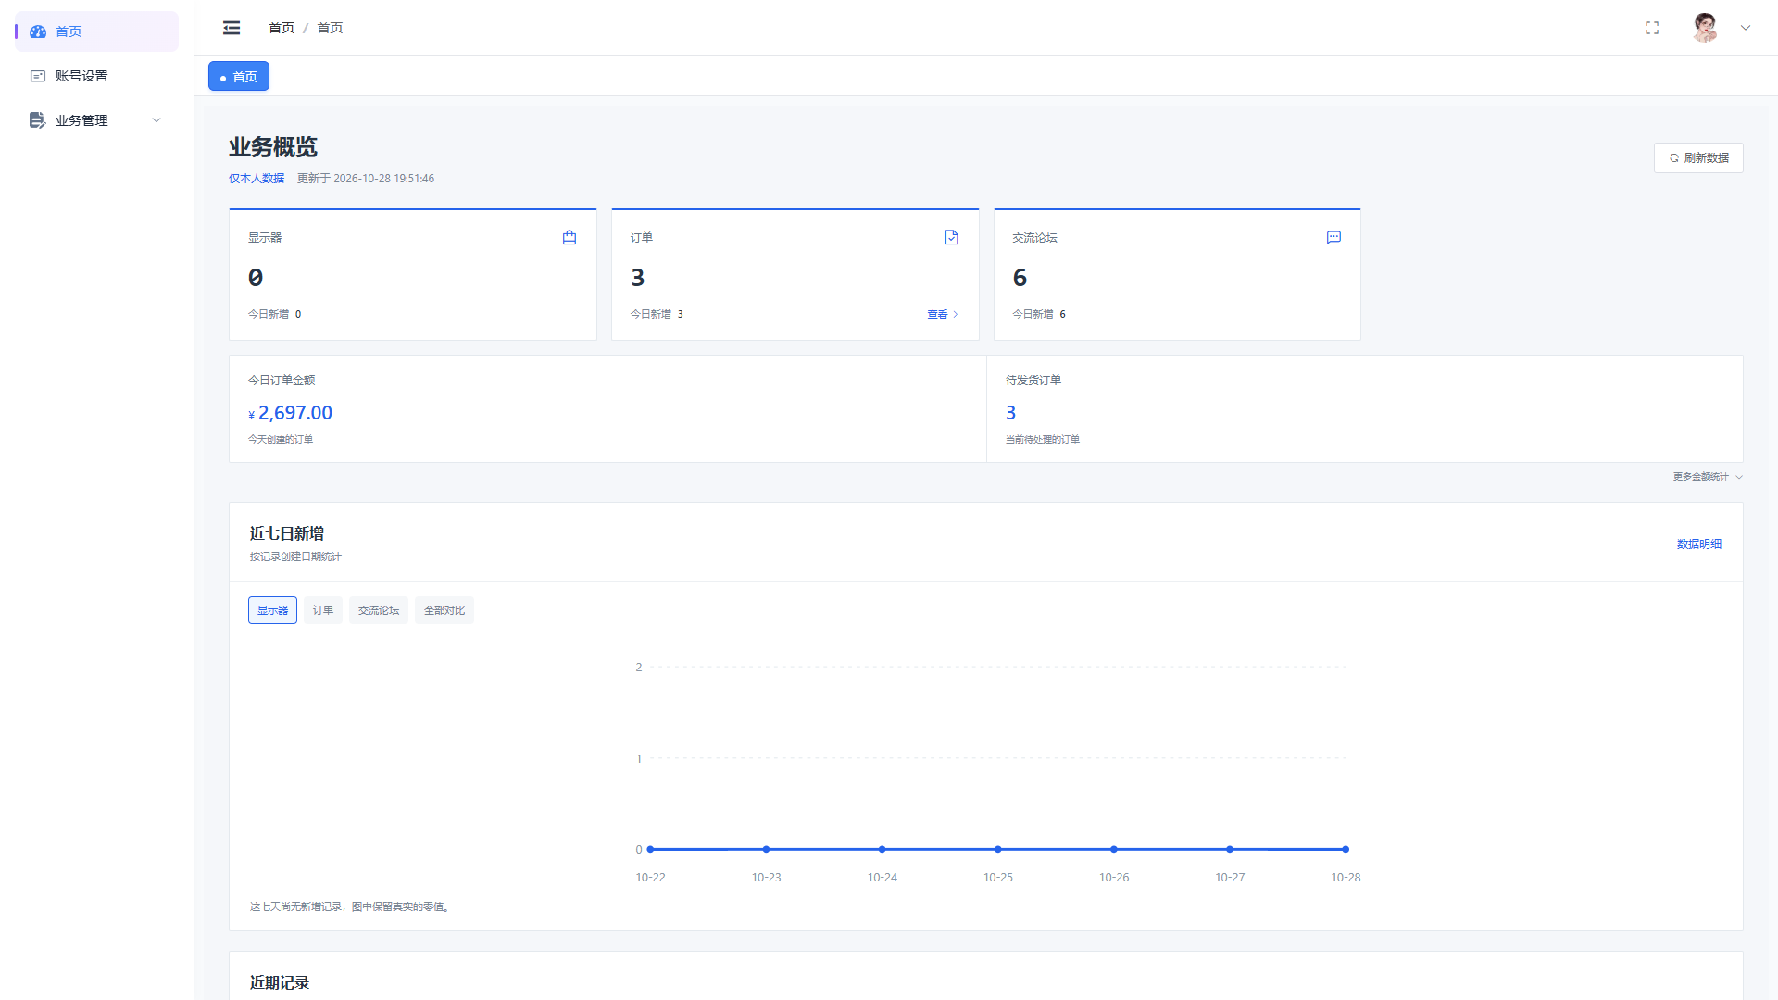Click the 近期记录 heading
Screen dimensions: 1778x1000
point(280,982)
